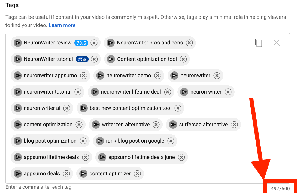Remove the "Content optimization tool" tag
This screenshot has width=297, height=193.
(x=183, y=59)
